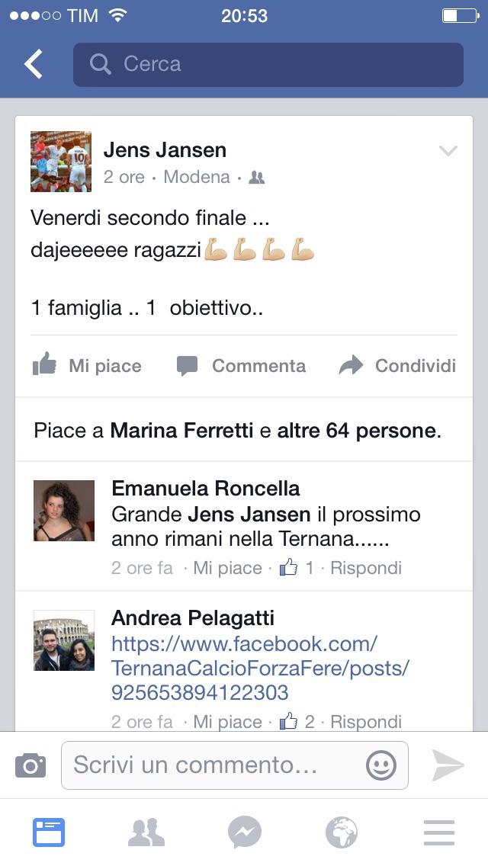Like Andrea Pelagatti's comment
Viewport: 488px width, 866px height.
[x=227, y=722]
